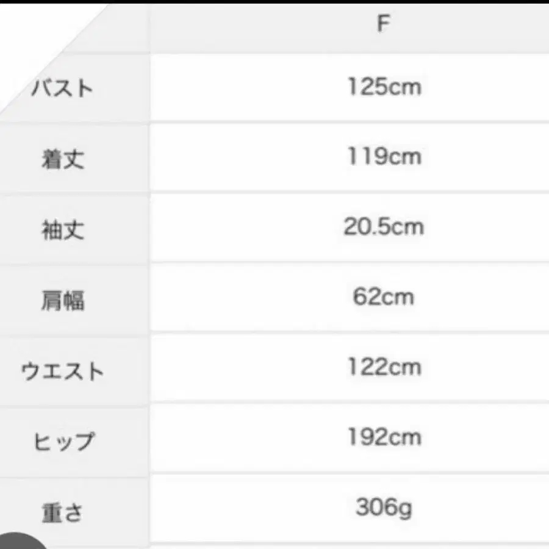Select the 192cm hip value
This screenshot has width=549, height=549.
[384, 438]
